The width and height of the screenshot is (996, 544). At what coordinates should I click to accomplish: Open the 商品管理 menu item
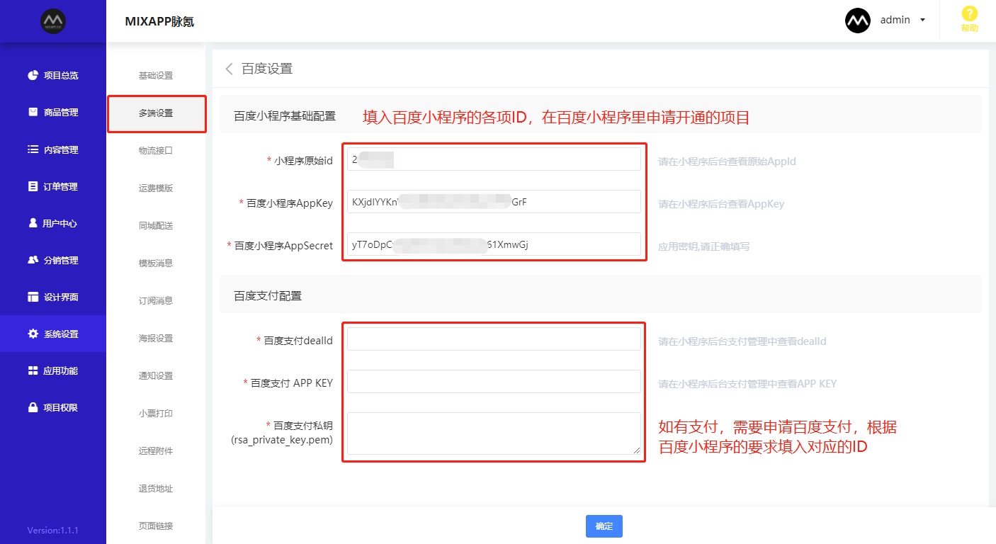53,112
